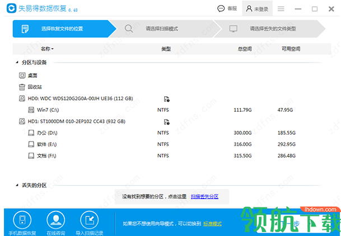Click 185.55G free space value

coord(287,133)
